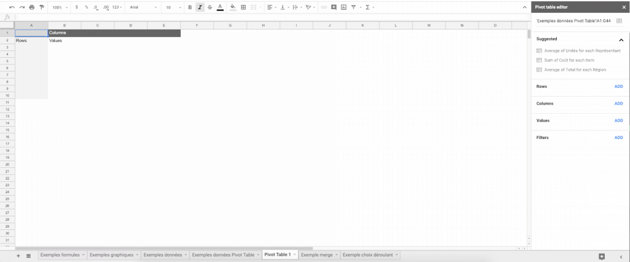Open the zoom level dropdown
Viewport: 630px width, 262px height.
point(59,7)
